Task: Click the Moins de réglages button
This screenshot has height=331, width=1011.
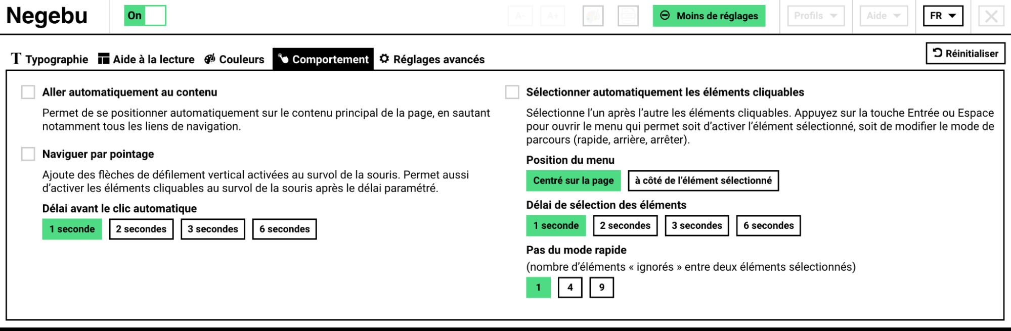Action: (709, 16)
